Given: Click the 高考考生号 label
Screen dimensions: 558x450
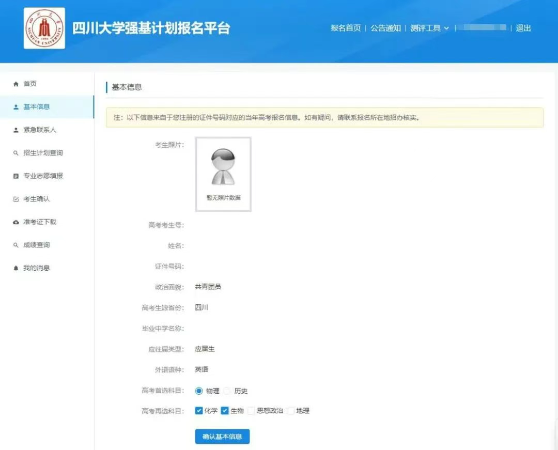Looking at the screenshot, I should click(x=166, y=225).
